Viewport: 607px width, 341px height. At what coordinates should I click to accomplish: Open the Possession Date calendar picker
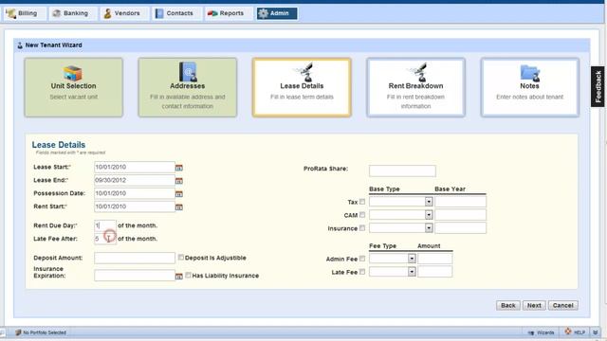click(179, 194)
